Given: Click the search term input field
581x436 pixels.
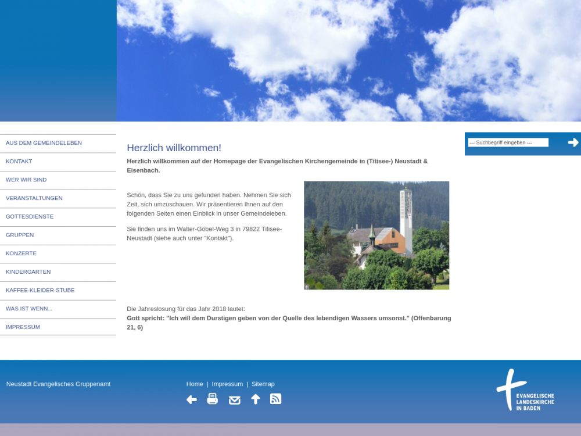Looking at the screenshot, I should (x=508, y=142).
